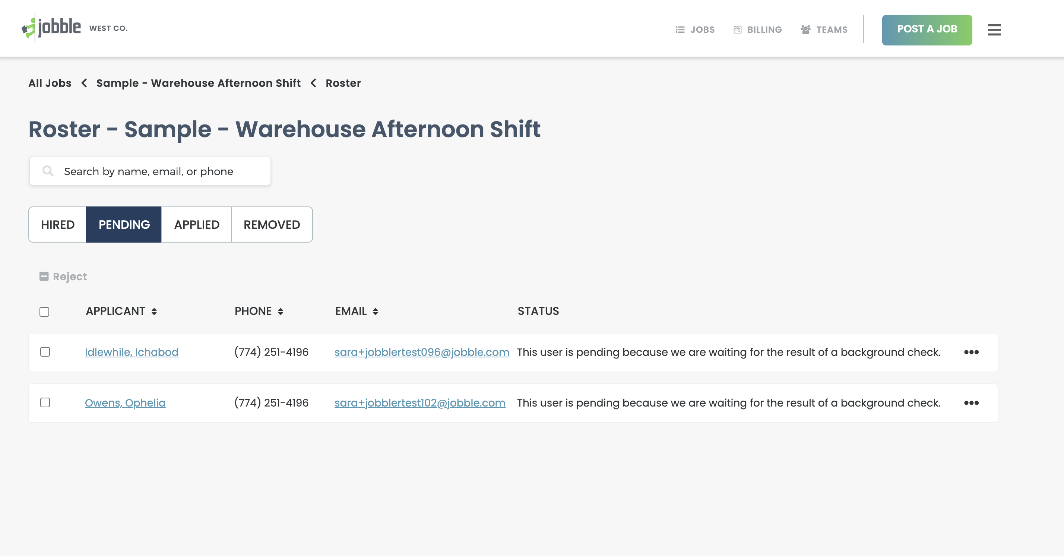Click the Post a Job button
This screenshot has width=1064, height=556.
pyautogui.click(x=927, y=30)
